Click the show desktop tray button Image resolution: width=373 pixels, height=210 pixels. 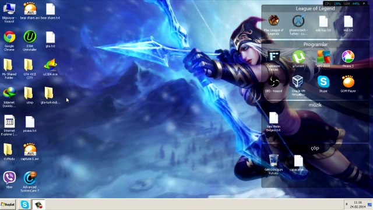pos(370,205)
